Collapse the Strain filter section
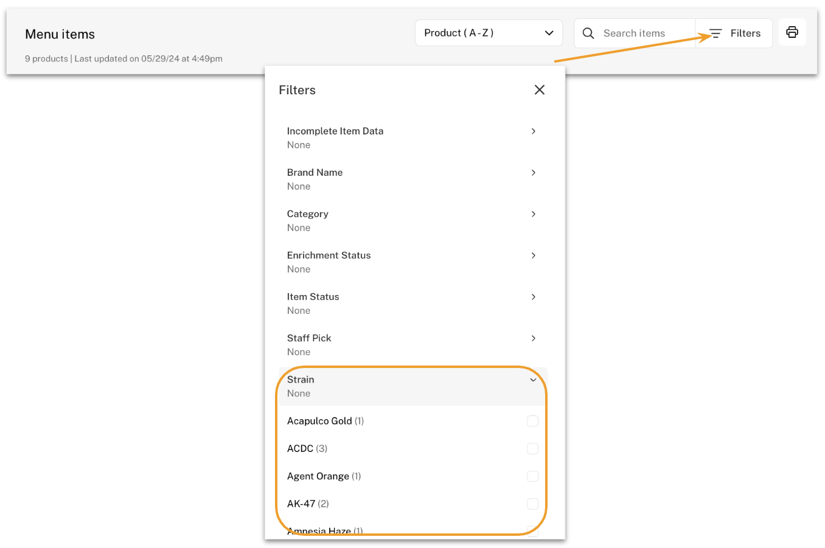 [x=413, y=386]
